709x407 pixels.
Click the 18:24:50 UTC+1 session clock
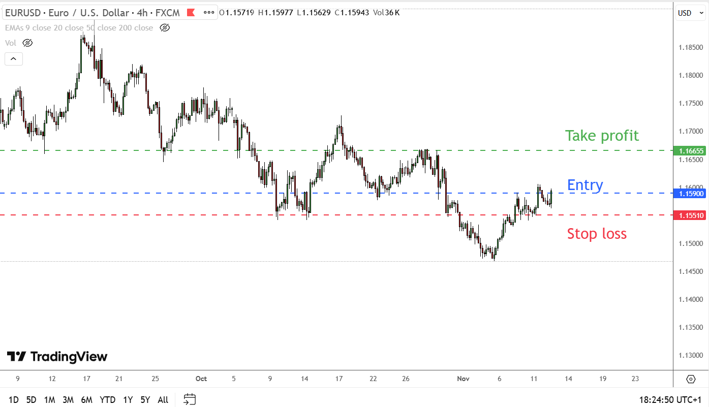tap(669, 400)
